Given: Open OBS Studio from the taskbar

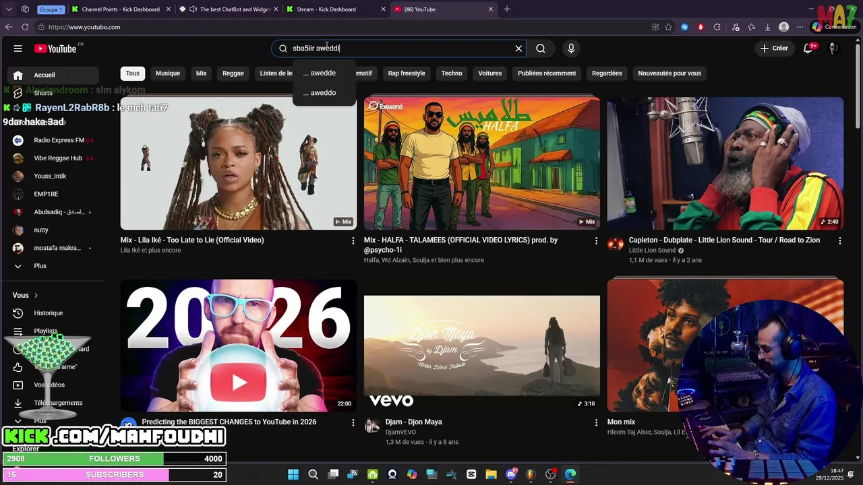Looking at the screenshot, I should tap(551, 474).
